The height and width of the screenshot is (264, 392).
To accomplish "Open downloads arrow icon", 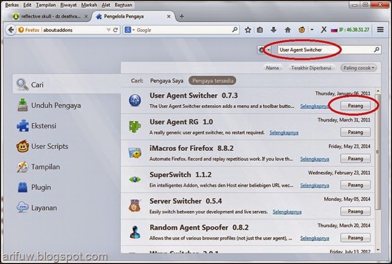I will (274, 30).
